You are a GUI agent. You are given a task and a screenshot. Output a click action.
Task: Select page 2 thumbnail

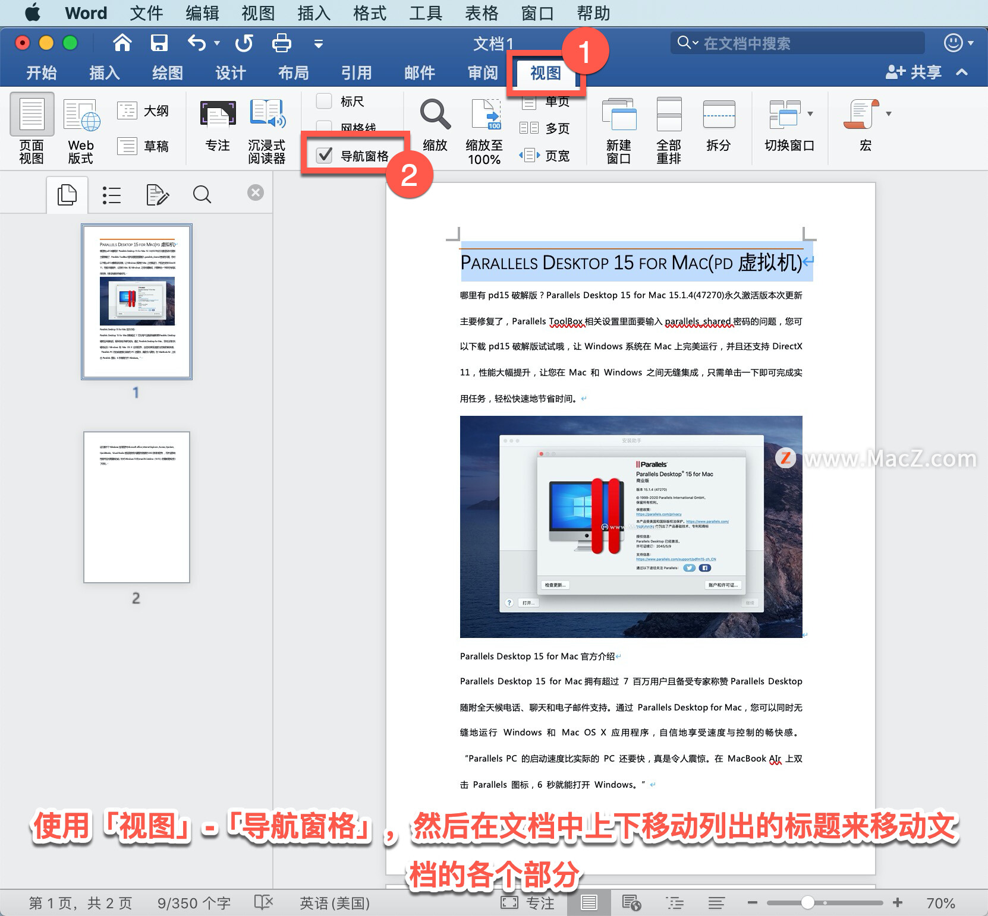pos(137,507)
